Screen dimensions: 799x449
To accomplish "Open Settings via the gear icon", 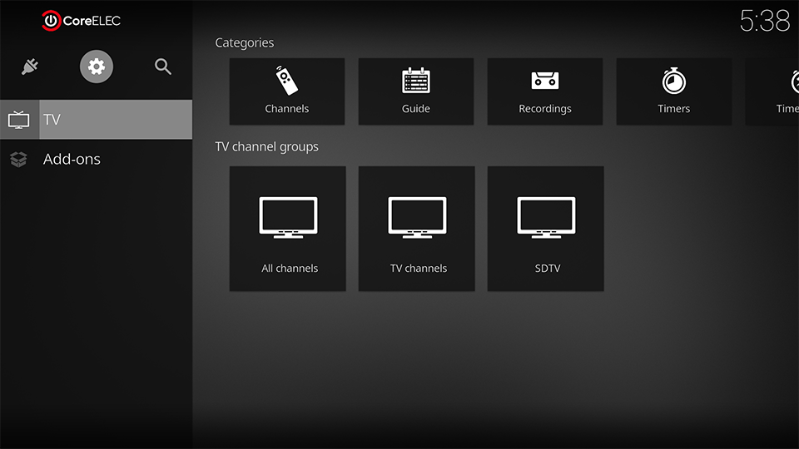I will click(x=97, y=67).
